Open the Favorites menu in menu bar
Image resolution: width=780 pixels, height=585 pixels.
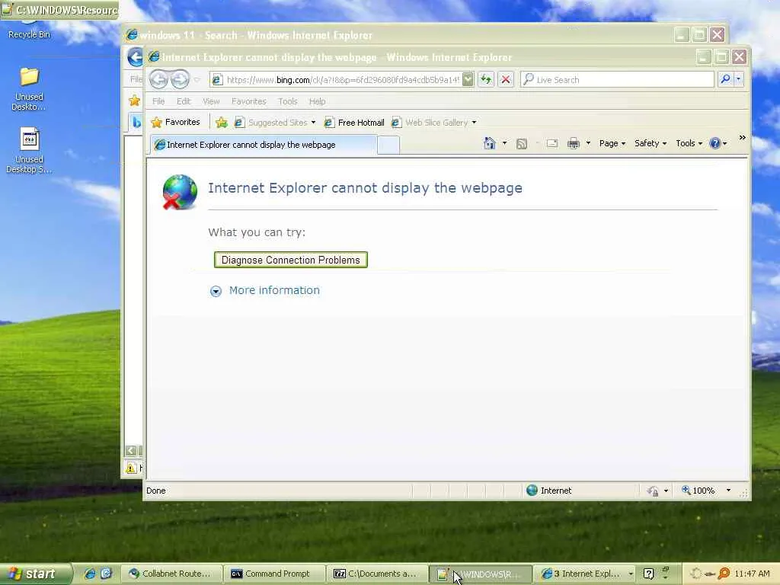tap(249, 101)
